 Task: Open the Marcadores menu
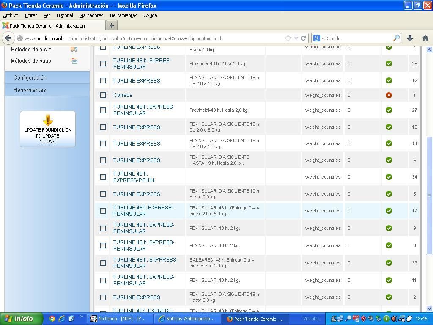(91, 15)
